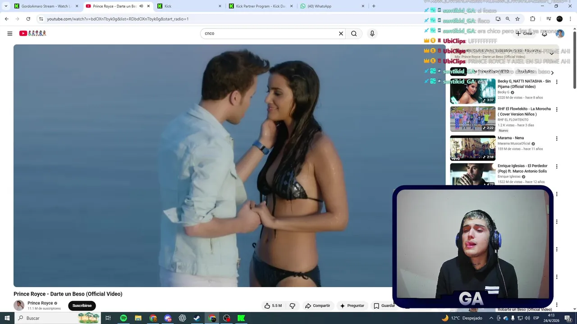577x324 pixels.
Task: Dislike the video with thumbs down
Action: [292, 306]
